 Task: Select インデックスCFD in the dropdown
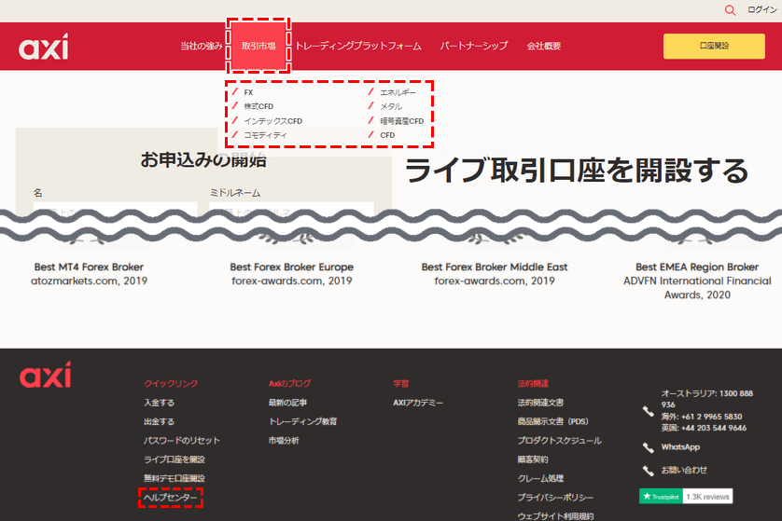tap(272, 120)
